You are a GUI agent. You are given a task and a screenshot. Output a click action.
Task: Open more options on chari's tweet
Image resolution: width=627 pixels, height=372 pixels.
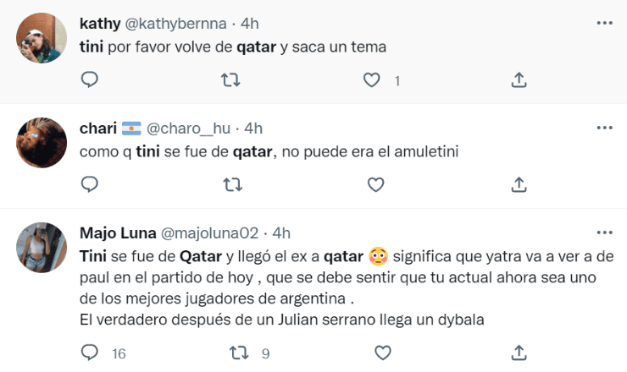coord(604,128)
